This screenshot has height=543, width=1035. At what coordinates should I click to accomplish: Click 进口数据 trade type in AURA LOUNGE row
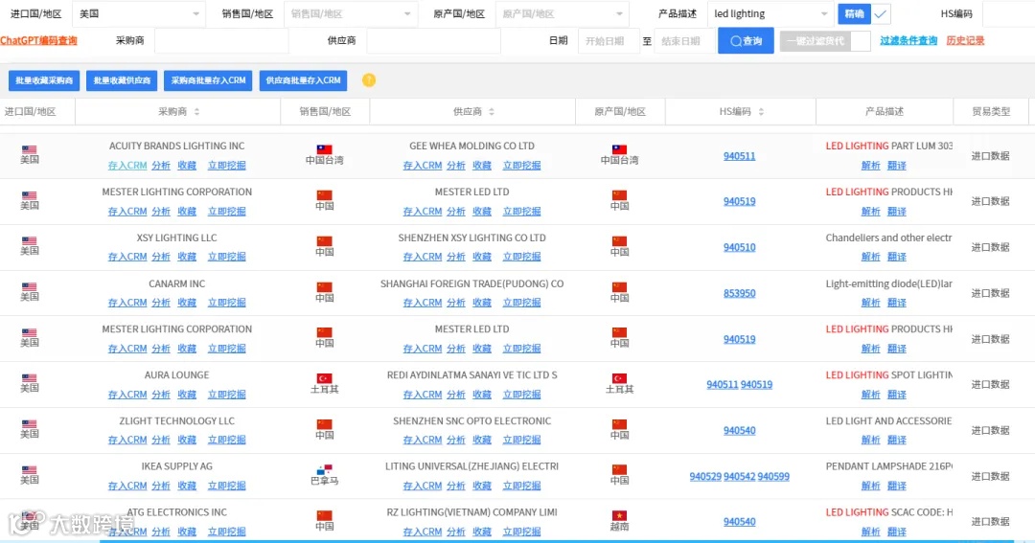pyautogui.click(x=990, y=385)
